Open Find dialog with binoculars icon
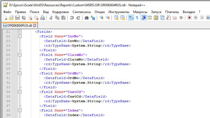Viewport: 210px width, 118px height. coord(86,18)
